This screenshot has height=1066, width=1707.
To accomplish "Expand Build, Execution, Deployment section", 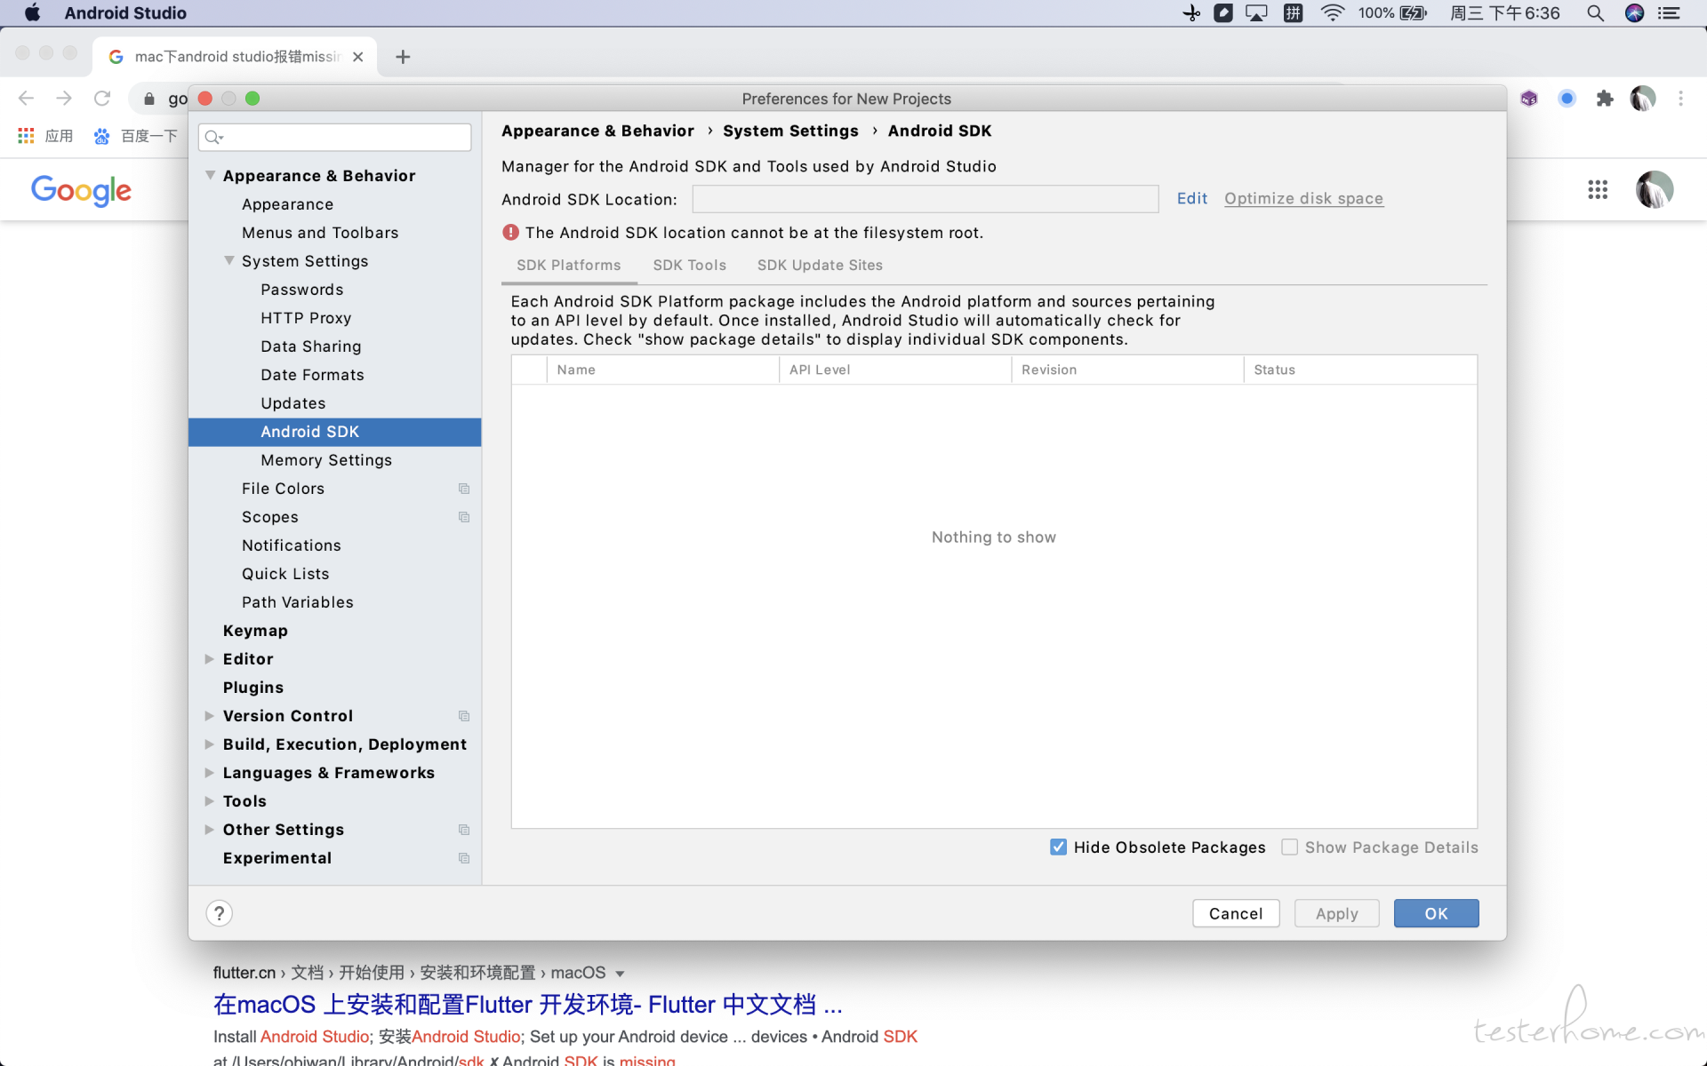I will [210, 744].
